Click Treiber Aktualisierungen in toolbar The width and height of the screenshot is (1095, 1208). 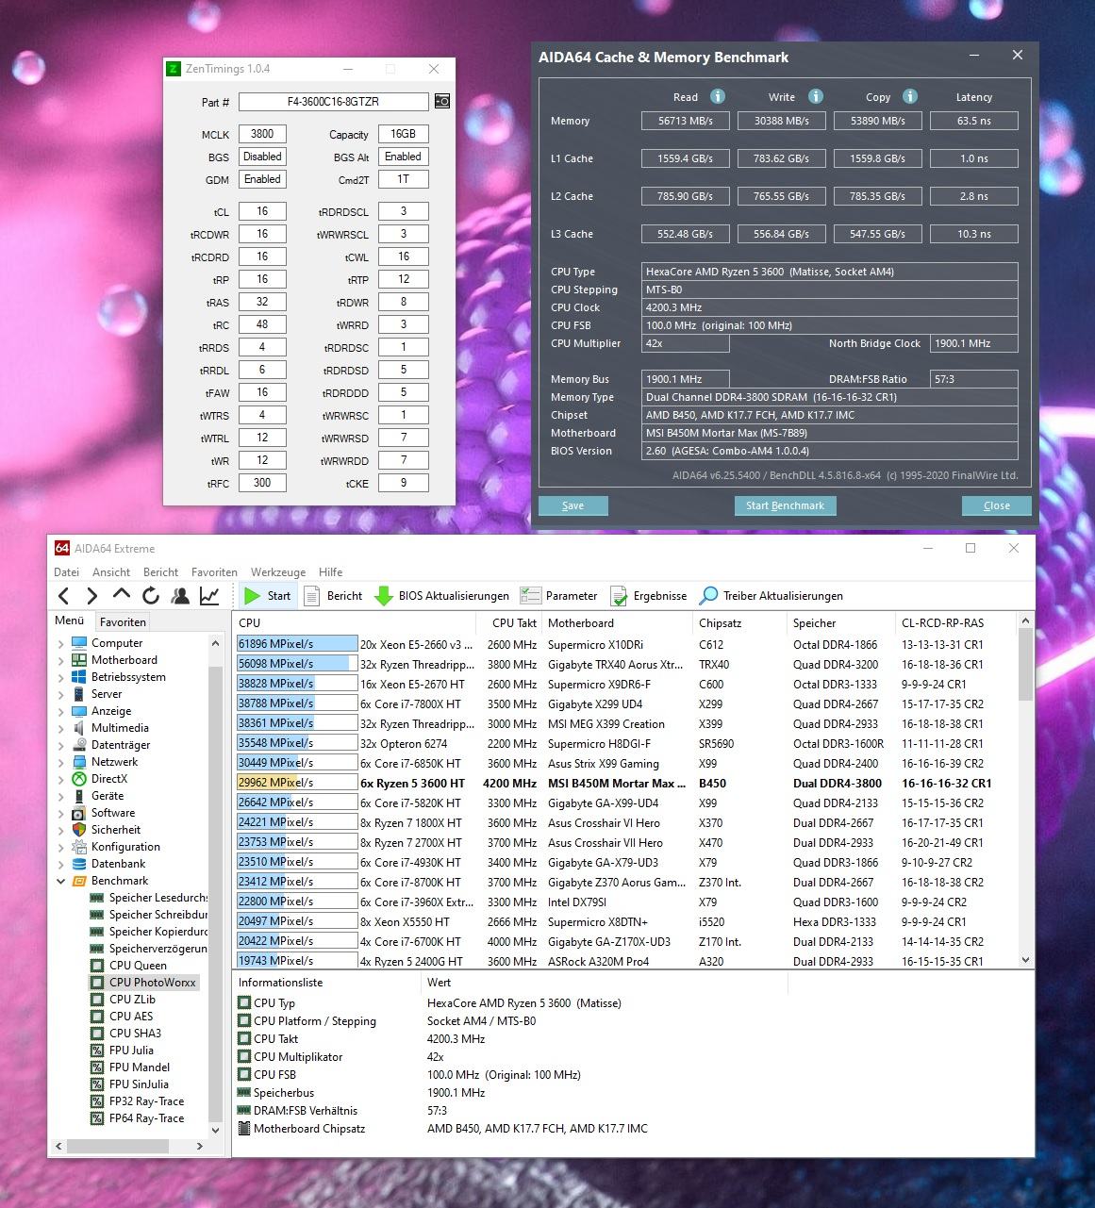[771, 595]
